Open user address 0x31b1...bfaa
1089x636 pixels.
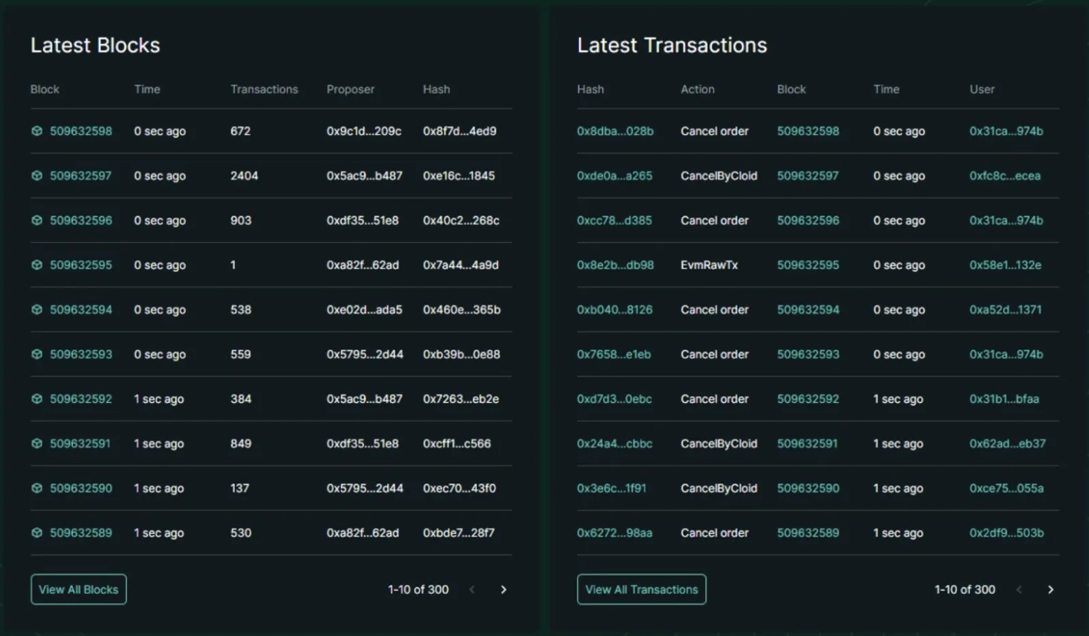tap(1005, 399)
